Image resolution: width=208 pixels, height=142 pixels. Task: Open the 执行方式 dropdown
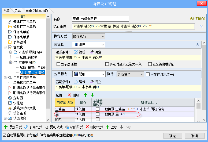(89, 36)
